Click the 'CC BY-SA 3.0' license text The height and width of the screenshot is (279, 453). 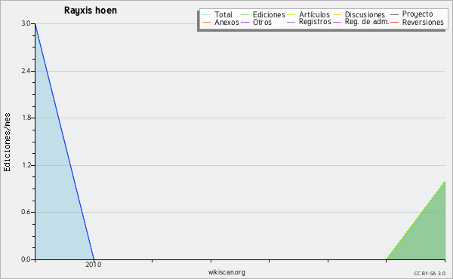point(430,274)
